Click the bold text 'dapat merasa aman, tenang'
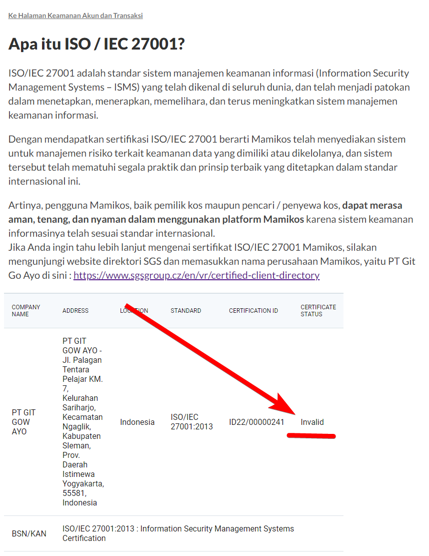Screen dimensions: 429x556 click(205, 212)
